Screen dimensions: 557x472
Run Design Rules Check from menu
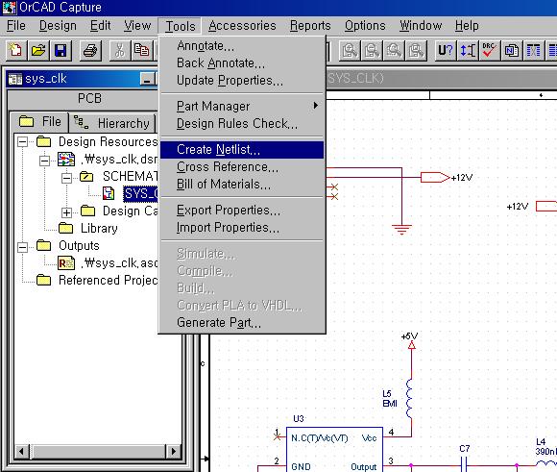(x=242, y=123)
